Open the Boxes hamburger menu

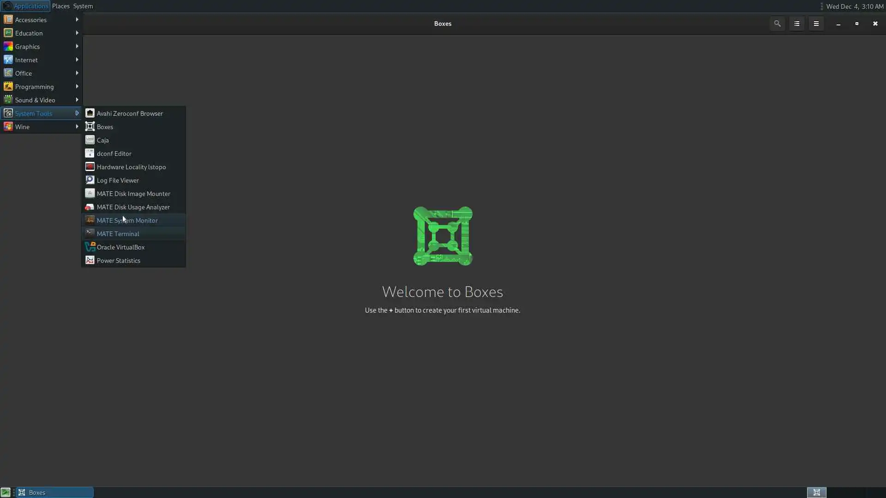point(816,24)
